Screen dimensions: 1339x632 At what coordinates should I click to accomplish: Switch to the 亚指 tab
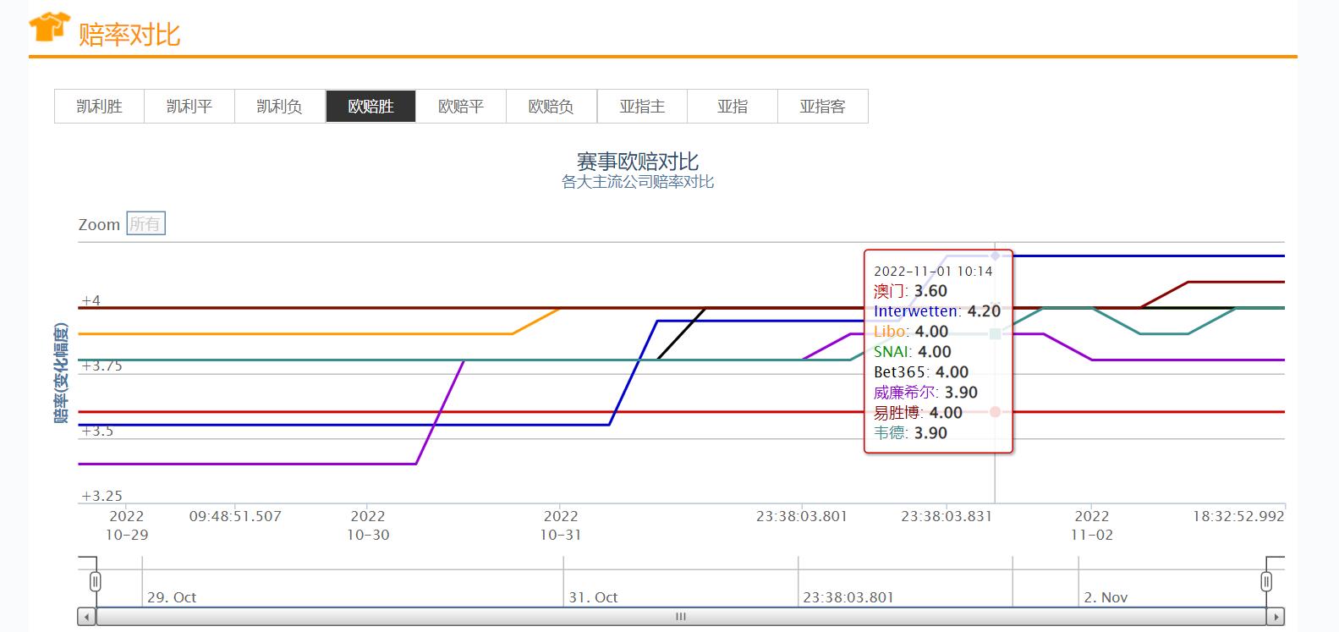click(733, 107)
